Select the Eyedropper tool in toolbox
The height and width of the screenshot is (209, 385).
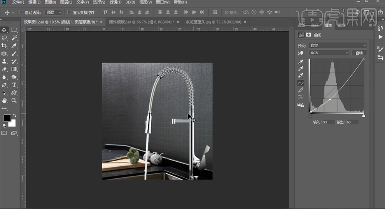14,45
